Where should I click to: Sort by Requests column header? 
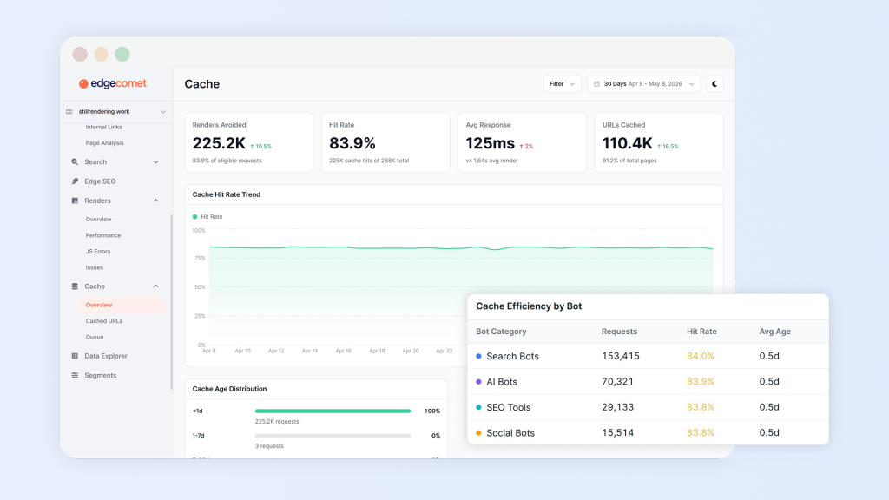pos(619,332)
